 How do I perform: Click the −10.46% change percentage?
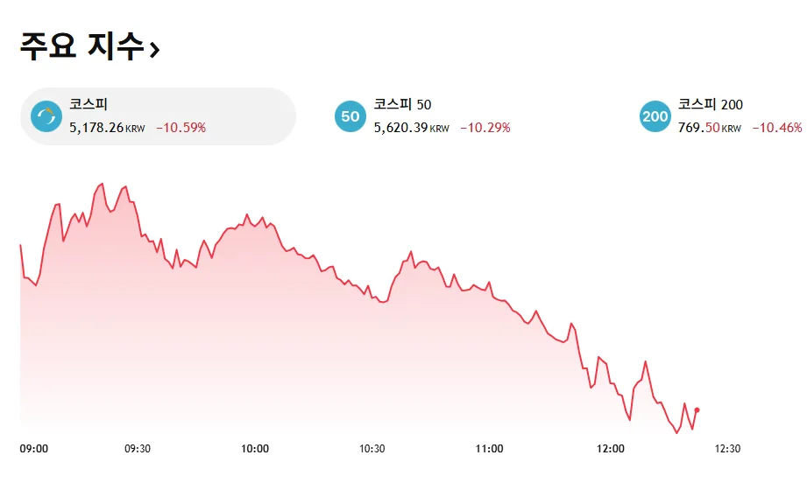pyautogui.click(x=777, y=128)
